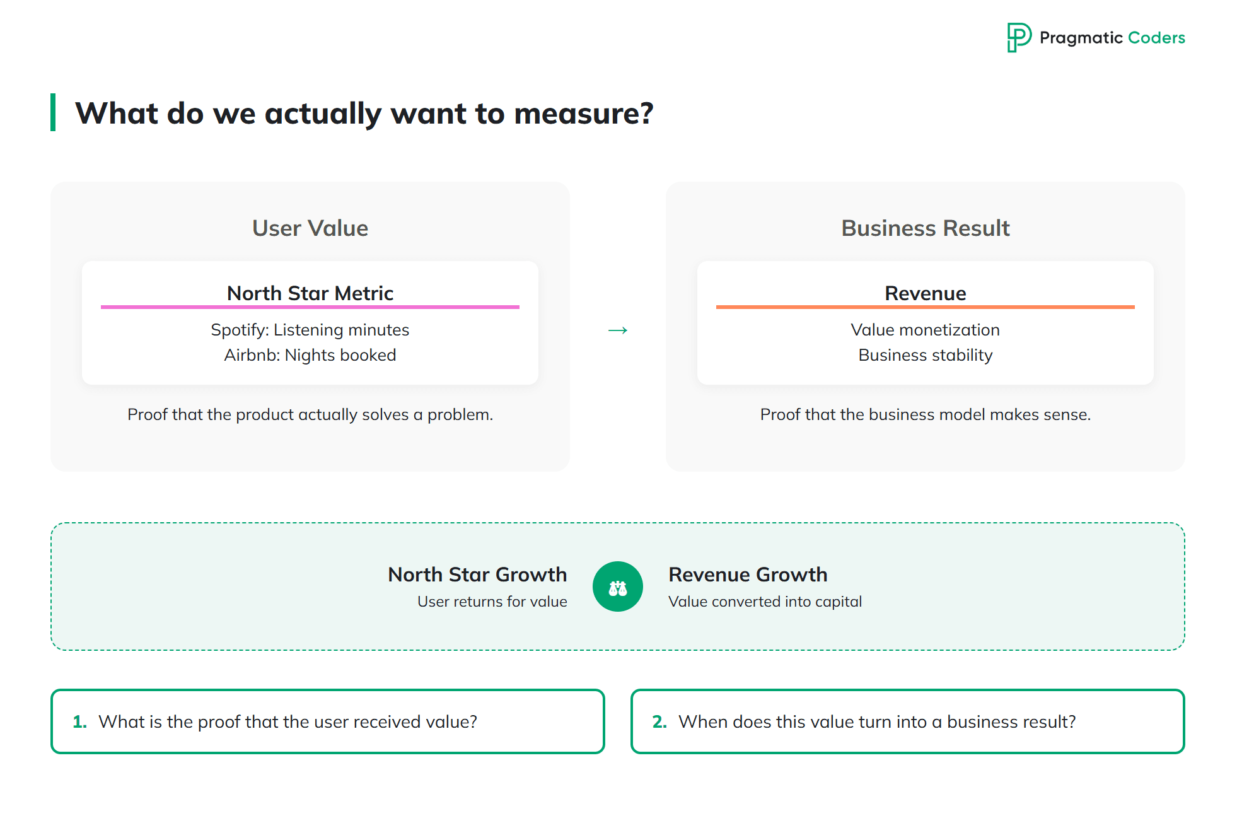The height and width of the screenshot is (840, 1237).
Task: Click 'Business stability' text
Action: (926, 355)
